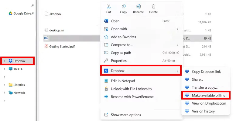Click the PDF icon of Getting Started.pdf

coord(46,46)
